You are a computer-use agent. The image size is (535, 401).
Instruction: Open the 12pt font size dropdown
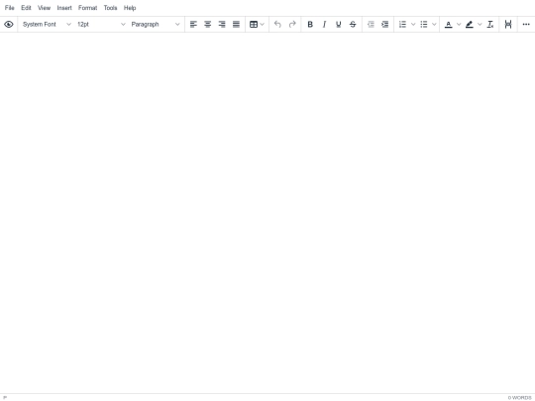tap(101, 24)
